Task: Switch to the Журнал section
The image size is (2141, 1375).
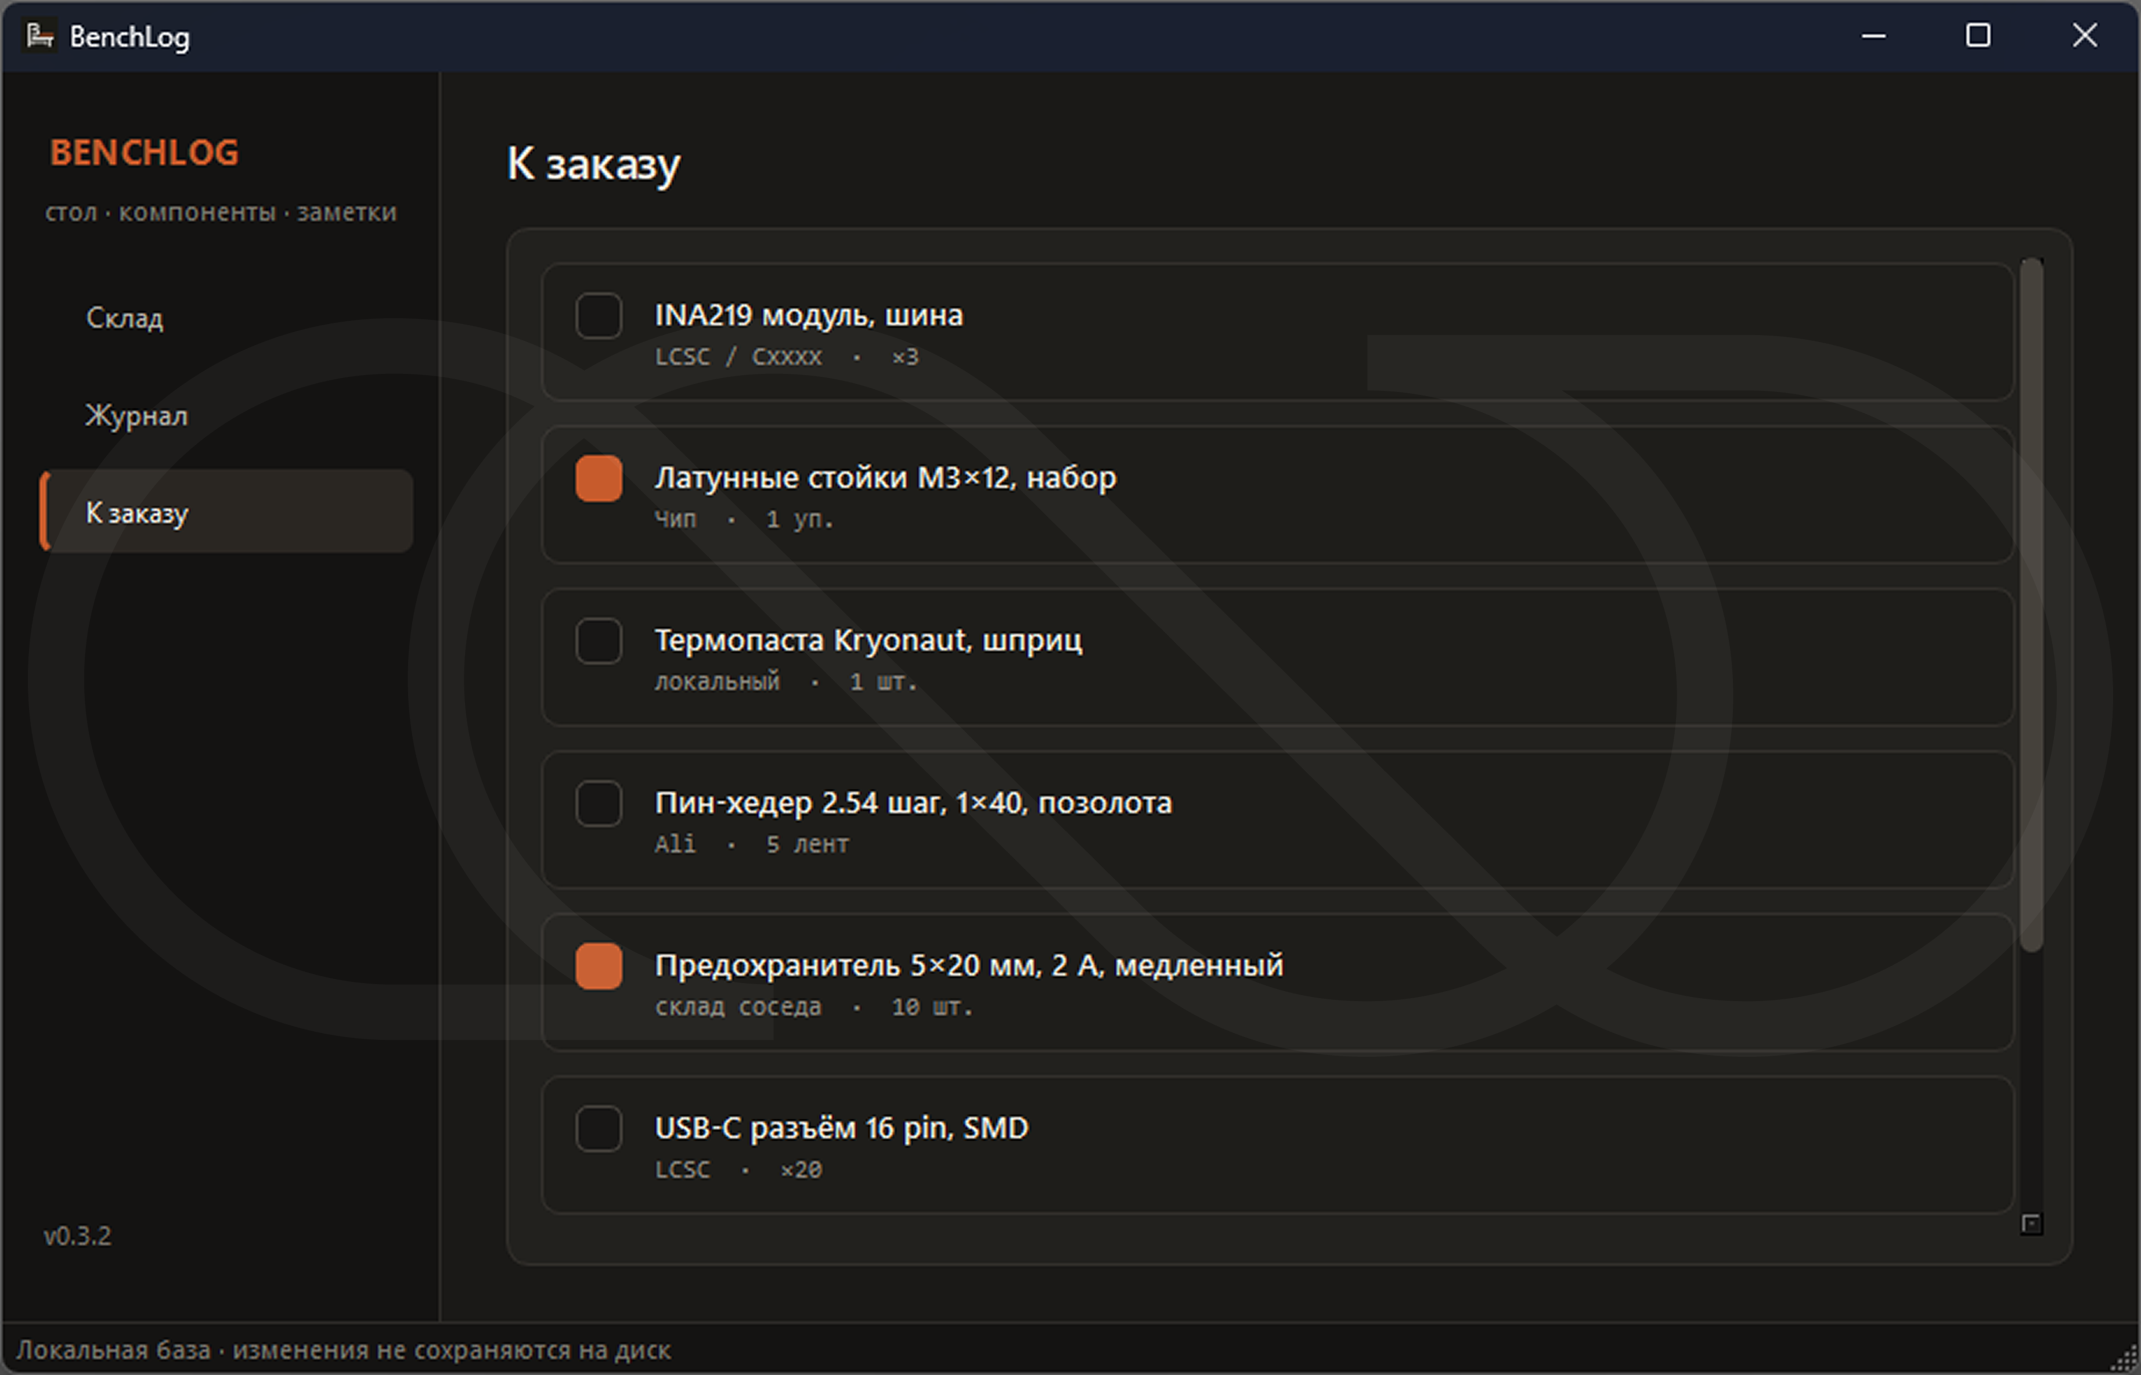Action: pyautogui.click(x=136, y=416)
